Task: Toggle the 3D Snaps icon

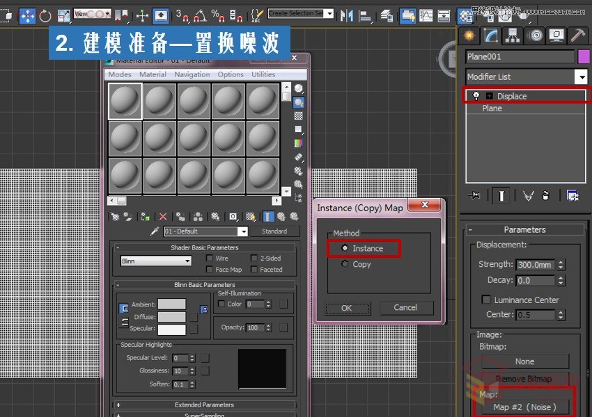Action: [182, 16]
